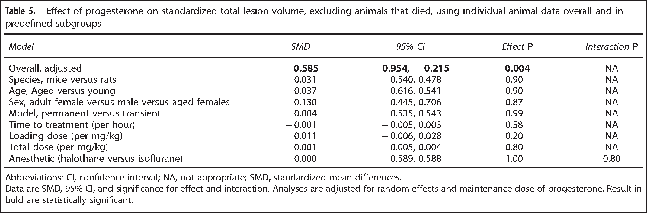Click the Model, permanent versus transient row
Viewport: 647px width, 213px height.
[x=323, y=113]
